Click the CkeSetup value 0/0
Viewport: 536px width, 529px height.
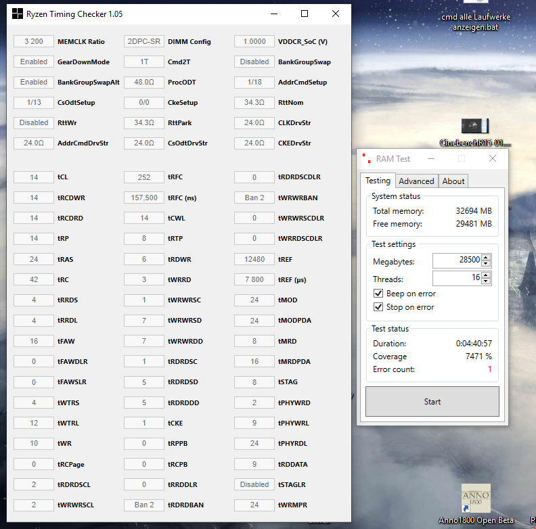pyautogui.click(x=144, y=102)
